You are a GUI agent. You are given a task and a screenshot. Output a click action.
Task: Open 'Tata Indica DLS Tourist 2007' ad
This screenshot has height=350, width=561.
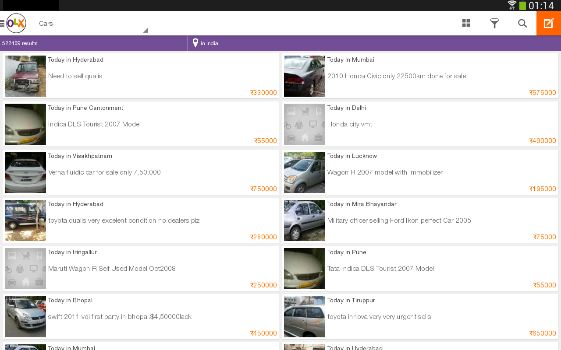420,269
